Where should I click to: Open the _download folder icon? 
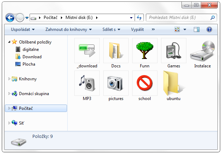(87, 51)
